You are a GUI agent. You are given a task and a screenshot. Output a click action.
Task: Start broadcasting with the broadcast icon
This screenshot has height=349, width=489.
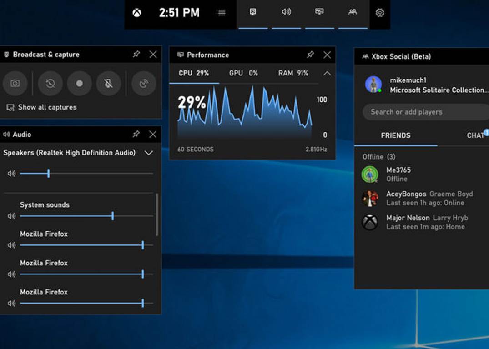coord(144,84)
